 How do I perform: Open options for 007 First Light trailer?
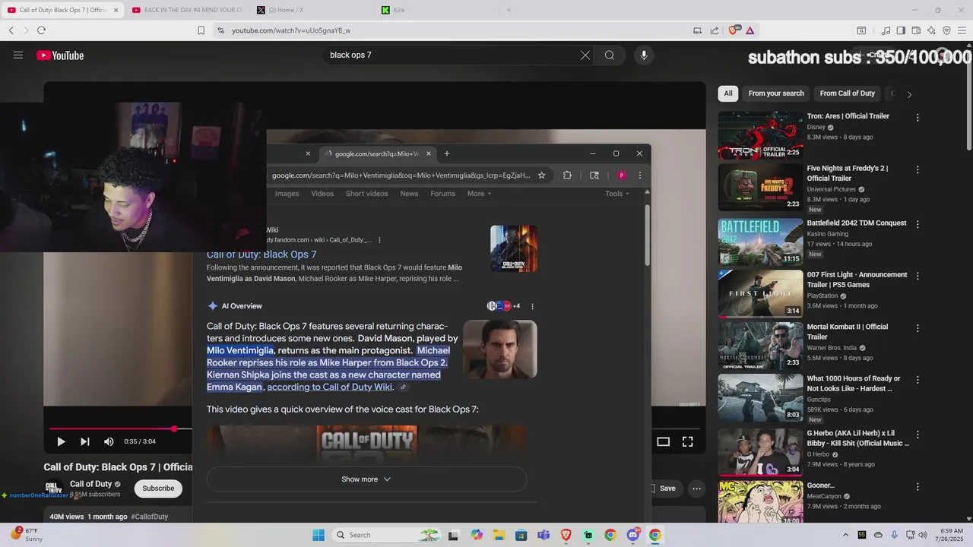[x=918, y=277]
